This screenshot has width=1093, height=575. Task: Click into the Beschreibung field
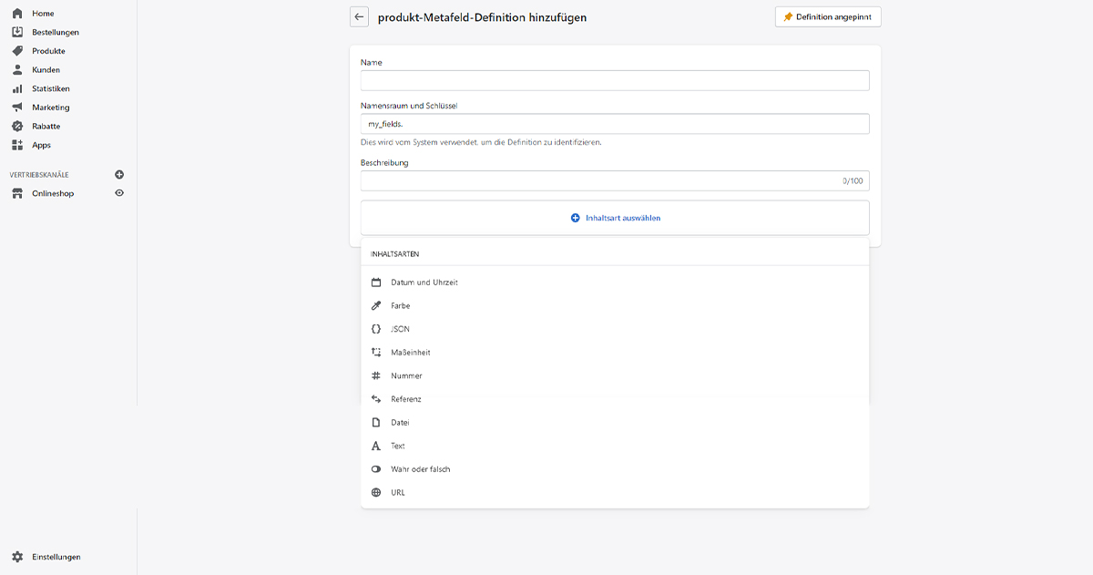[615, 180]
